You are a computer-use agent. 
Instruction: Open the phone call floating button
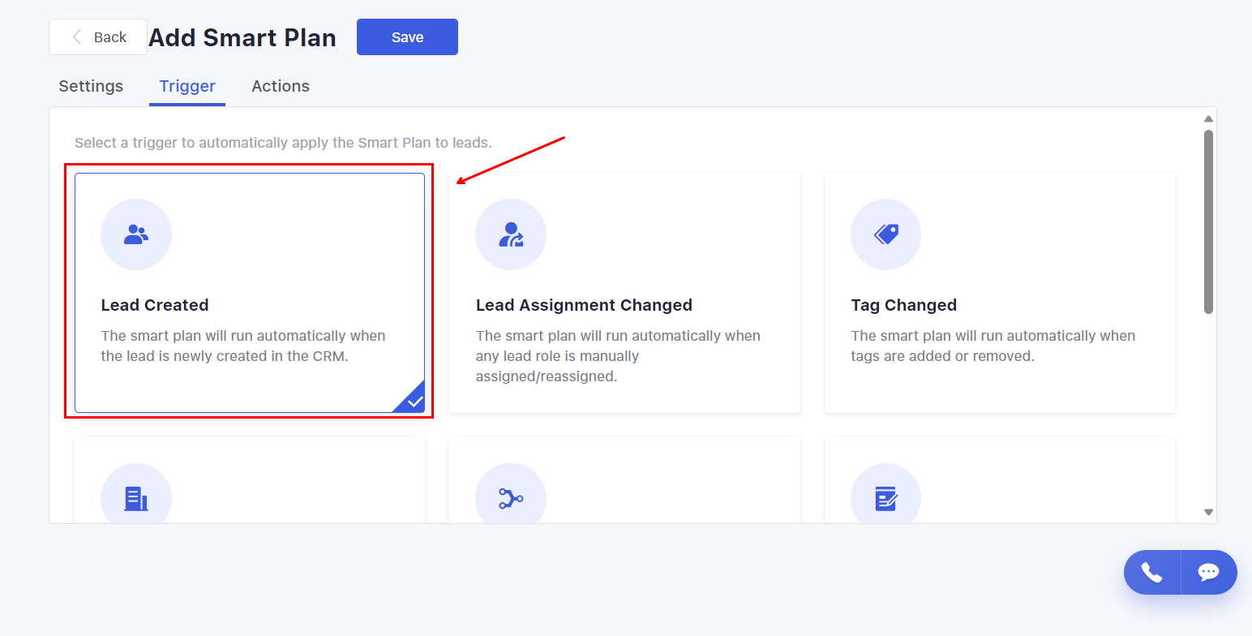[1151, 572]
